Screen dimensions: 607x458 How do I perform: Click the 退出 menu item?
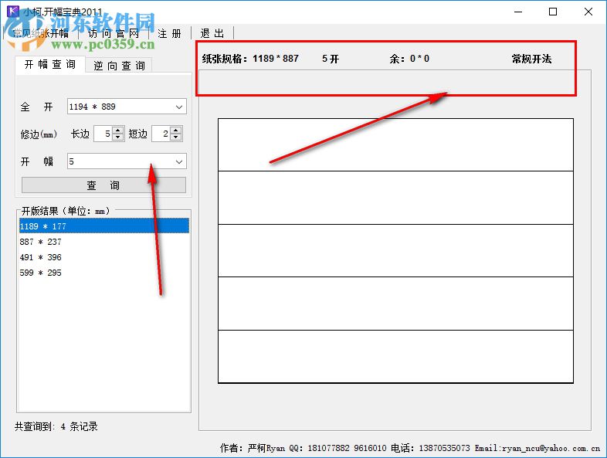coord(212,34)
